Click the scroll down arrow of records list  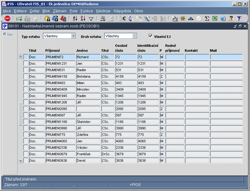(21, 161)
